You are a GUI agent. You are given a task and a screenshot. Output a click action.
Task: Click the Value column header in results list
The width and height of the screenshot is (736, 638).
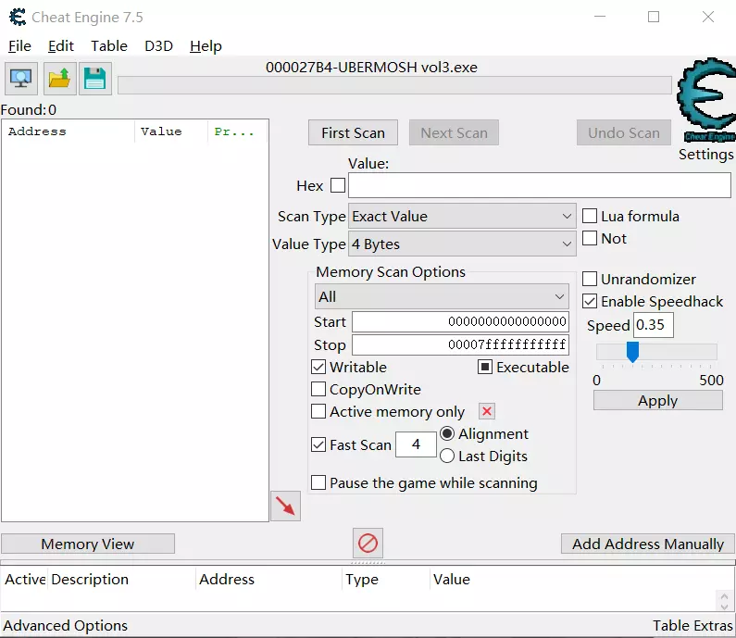point(171,131)
